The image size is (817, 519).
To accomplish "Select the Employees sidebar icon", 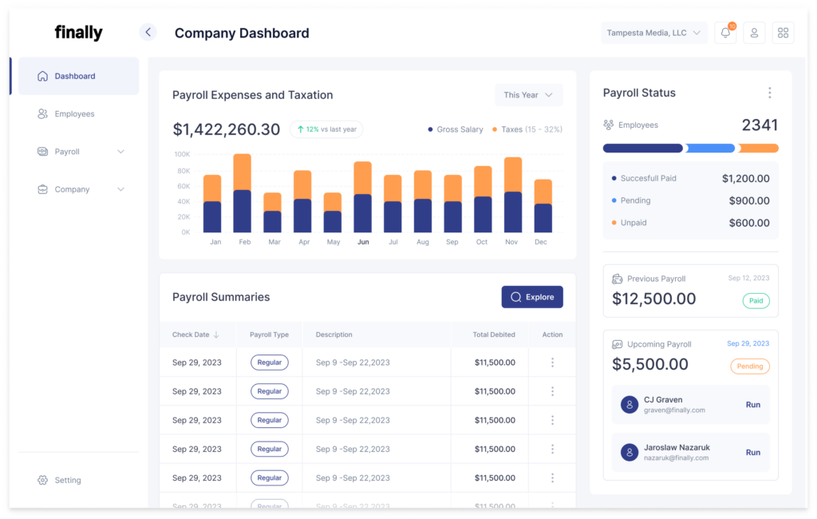I will [x=42, y=113].
